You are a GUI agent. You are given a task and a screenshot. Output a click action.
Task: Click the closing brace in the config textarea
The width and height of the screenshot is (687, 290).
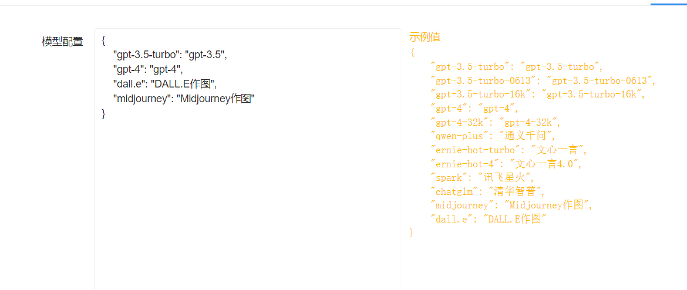[103, 113]
